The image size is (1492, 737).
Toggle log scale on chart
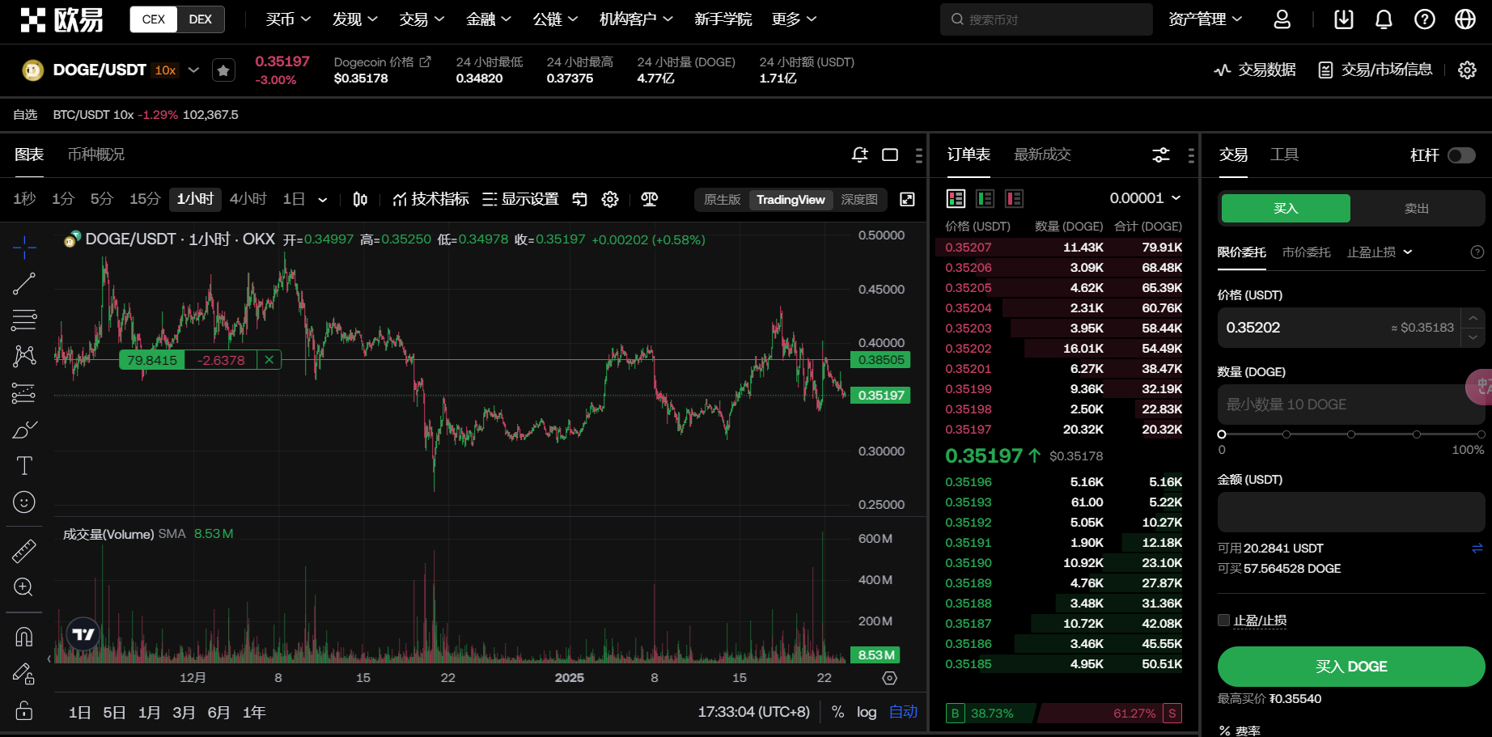(867, 712)
